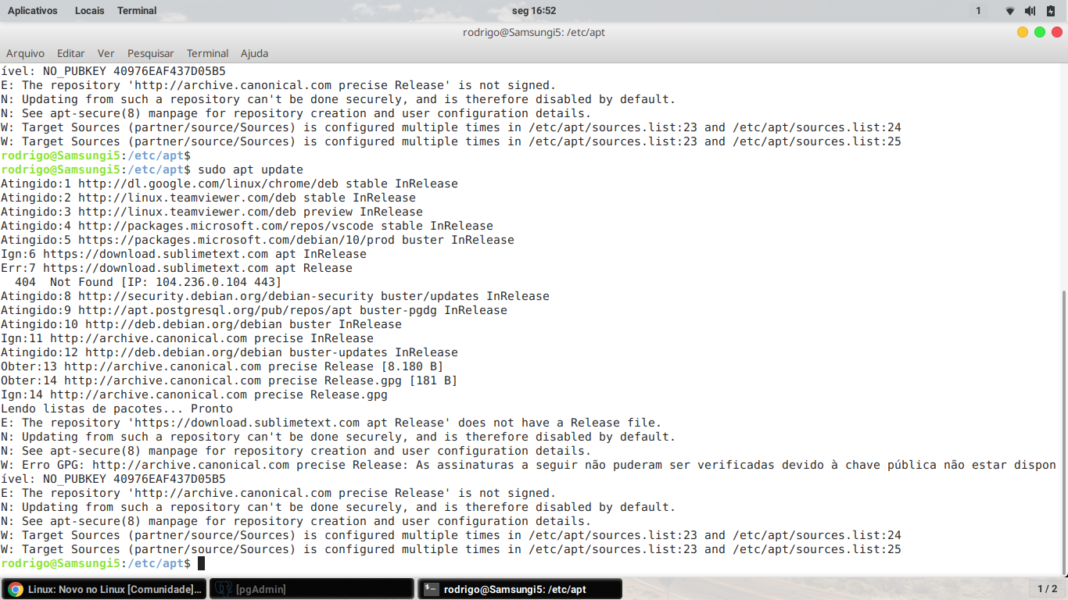Viewport: 1068px width, 600px height.
Task: Open the Wi-Fi network status icon
Action: [x=1010, y=10]
